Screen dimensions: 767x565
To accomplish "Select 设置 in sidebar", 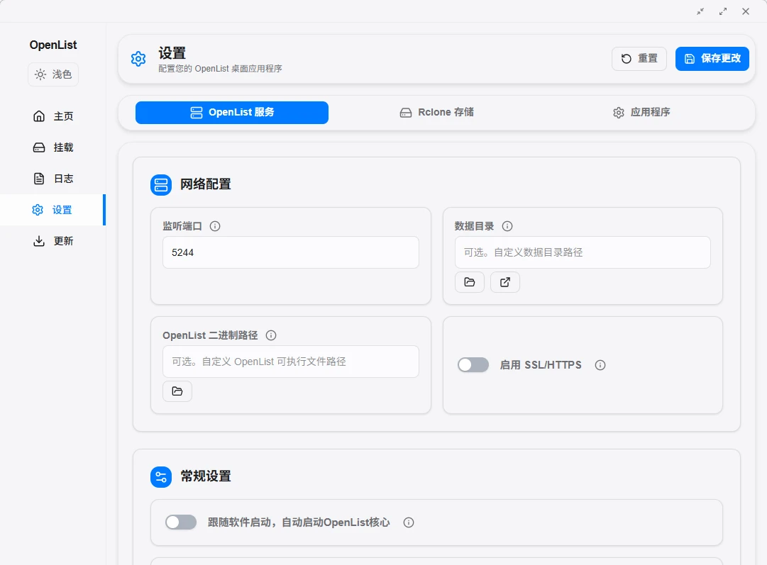I will coord(53,210).
